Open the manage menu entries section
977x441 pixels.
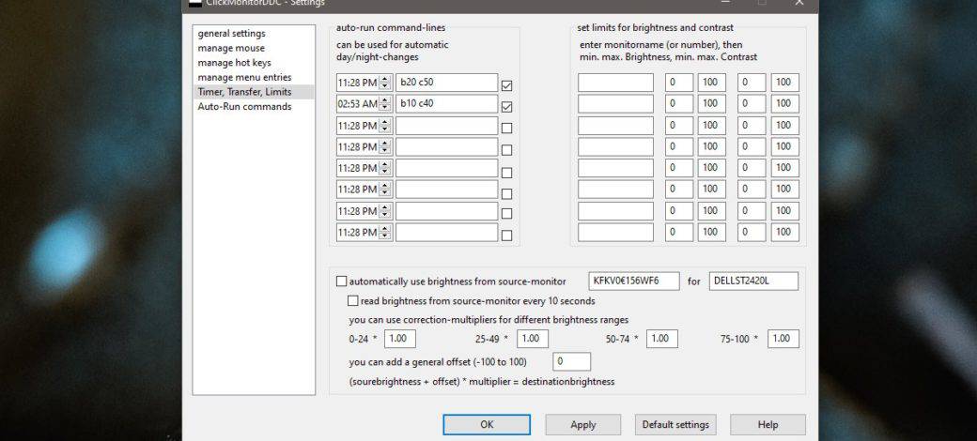click(x=244, y=77)
